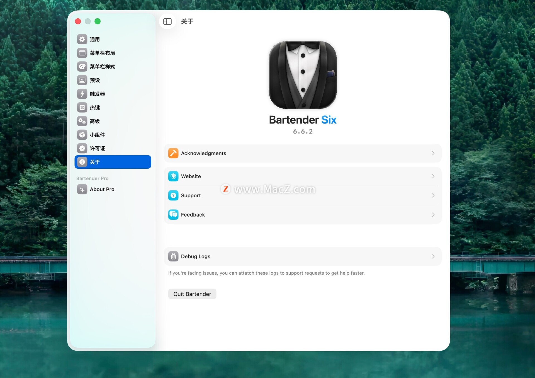Click the Bartender Pro section header
Screen dimensions: 535x378
click(x=92, y=178)
